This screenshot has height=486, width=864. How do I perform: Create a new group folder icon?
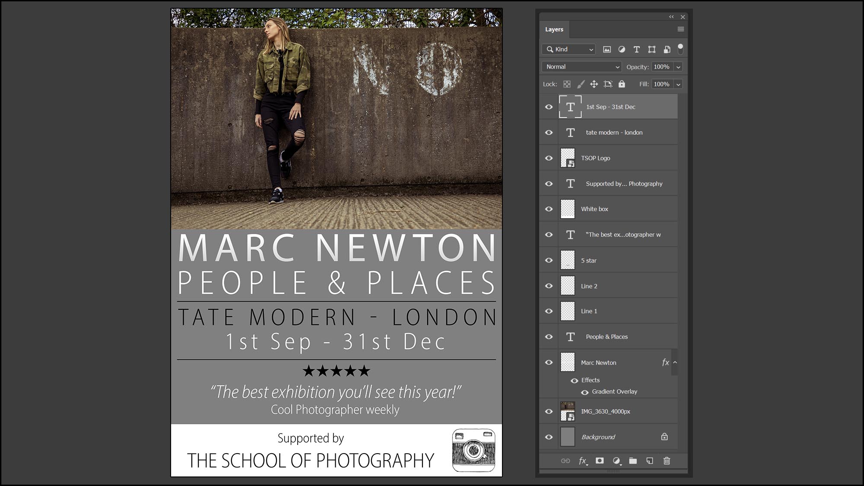click(x=633, y=461)
